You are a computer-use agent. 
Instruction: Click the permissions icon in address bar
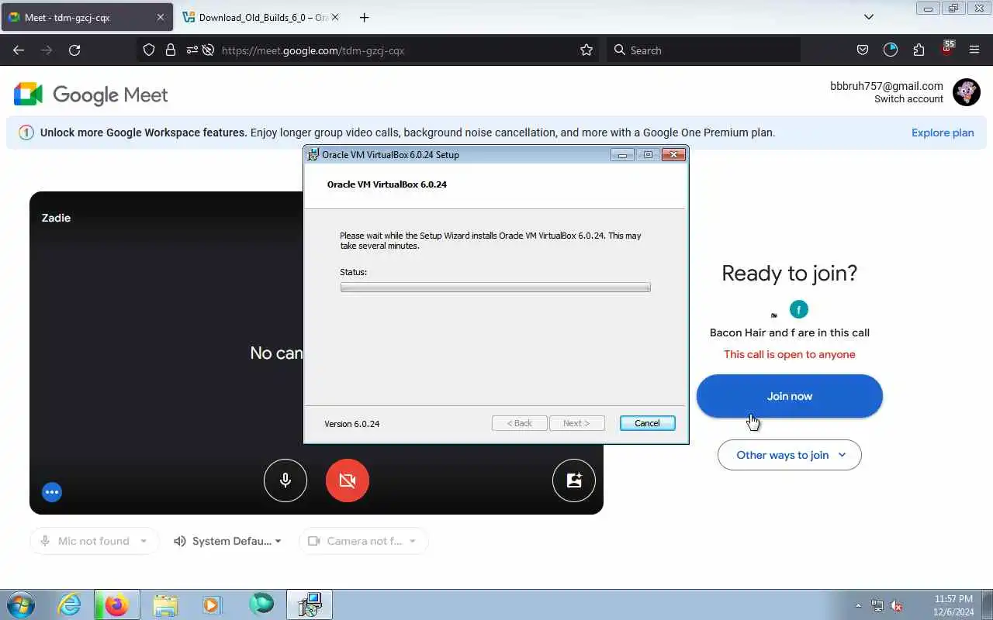point(192,50)
